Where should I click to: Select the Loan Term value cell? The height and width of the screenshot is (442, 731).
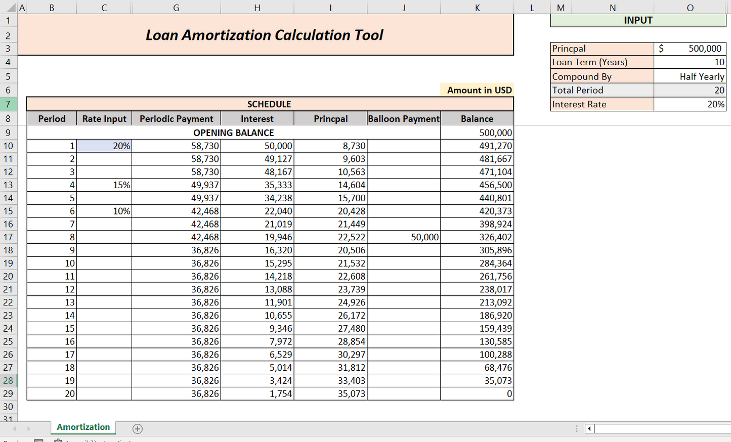tap(690, 62)
